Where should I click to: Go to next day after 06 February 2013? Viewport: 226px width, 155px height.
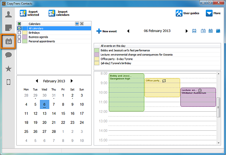pos(187,31)
